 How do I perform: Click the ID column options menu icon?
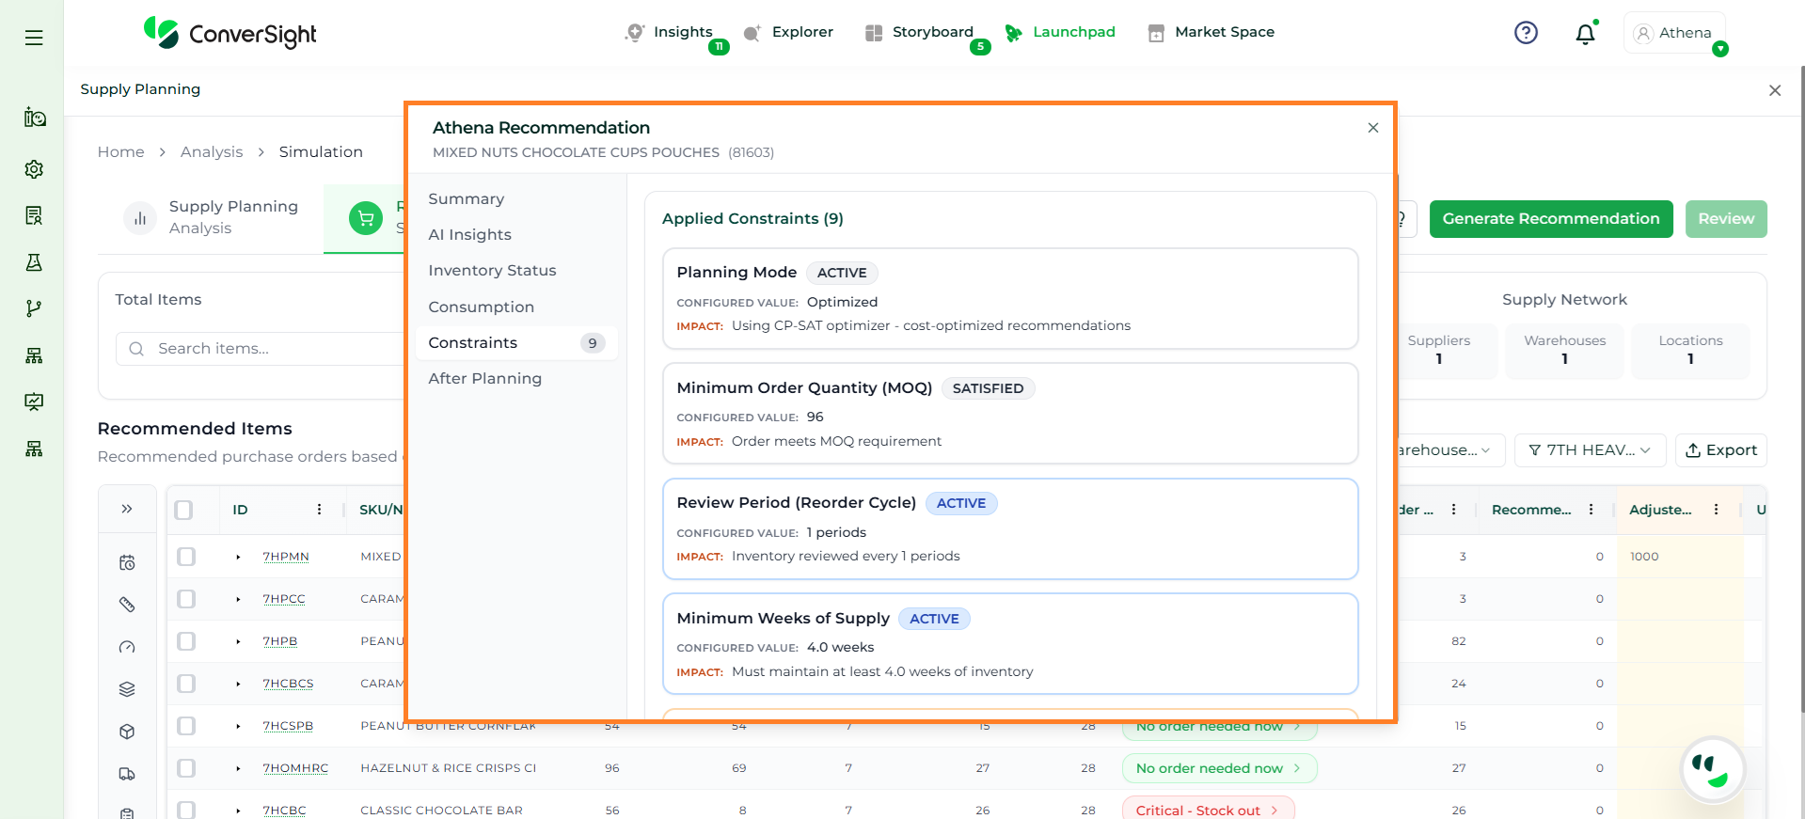pos(319,510)
